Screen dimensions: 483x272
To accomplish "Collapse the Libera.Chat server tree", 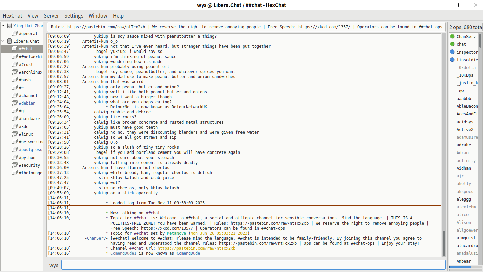I will (3, 41).
